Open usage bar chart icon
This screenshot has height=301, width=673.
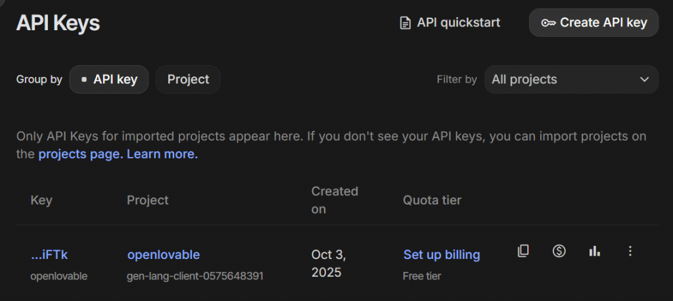pyautogui.click(x=595, y=251)
